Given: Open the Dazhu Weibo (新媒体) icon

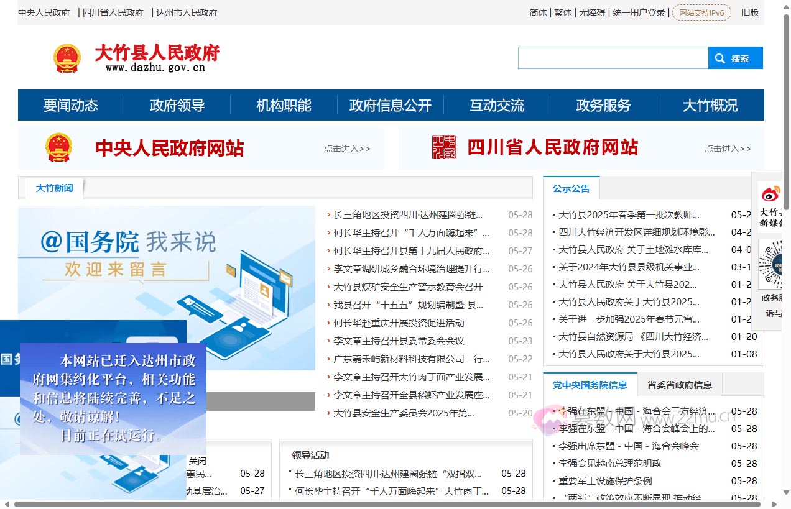Looking at the screenshot, I should (771, 193).
